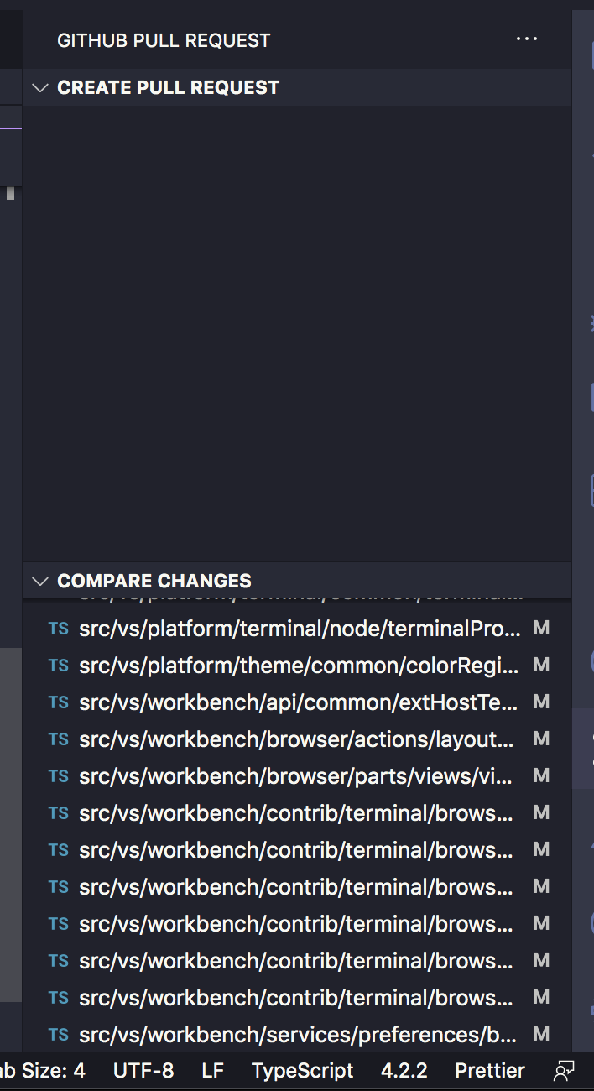Select language mode via TypeScript status item

[x=303, y=1071]
